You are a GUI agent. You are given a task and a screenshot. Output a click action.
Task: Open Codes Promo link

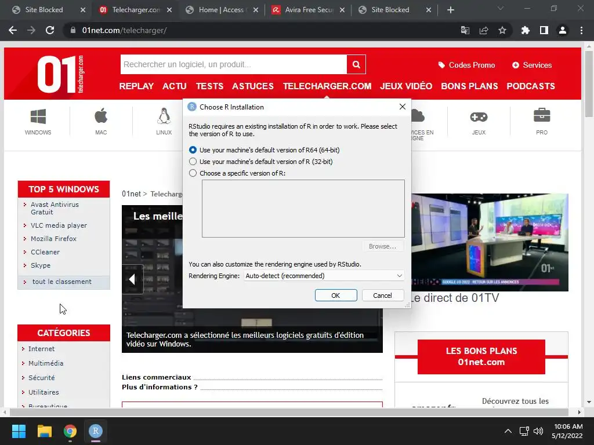point(466,65)
